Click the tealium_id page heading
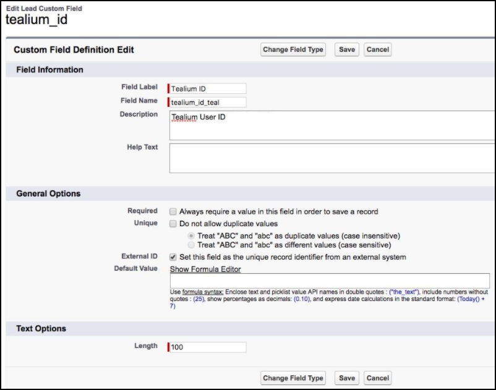496x390 pixels. coord(36,20)
